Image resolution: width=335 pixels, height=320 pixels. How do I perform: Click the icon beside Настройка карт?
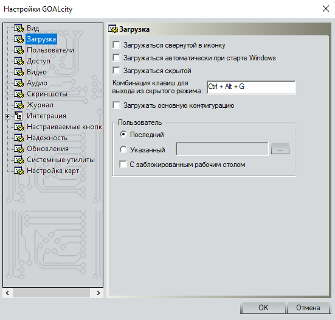tap(19, 171)
